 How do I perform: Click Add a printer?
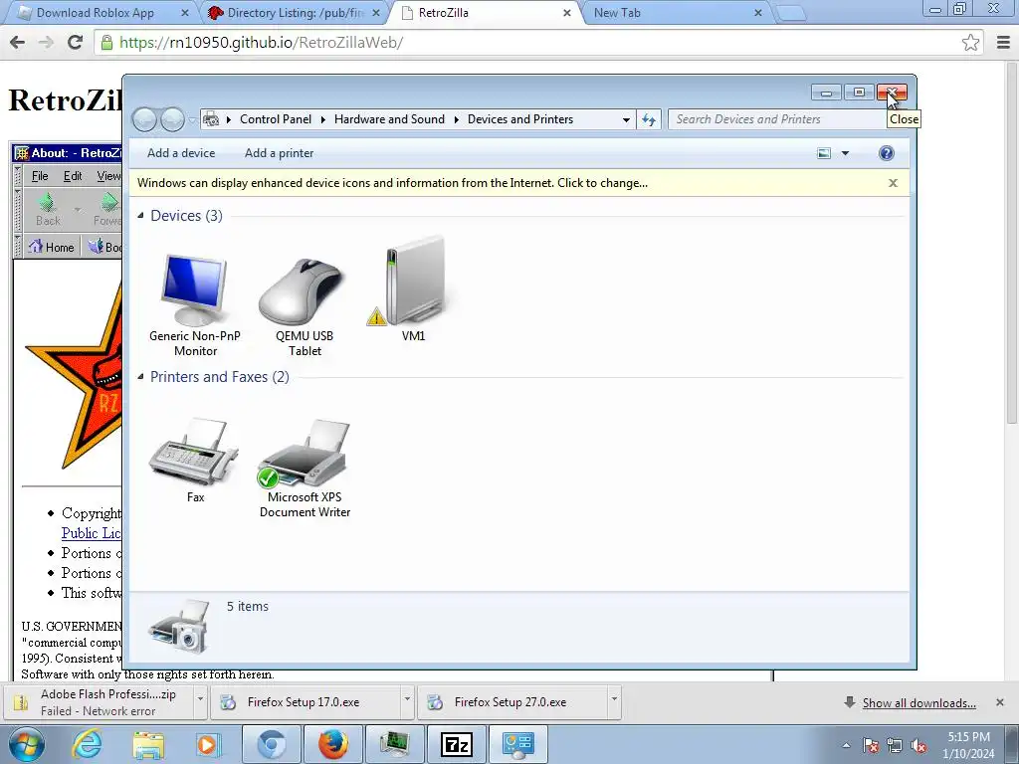pyautogui.click(x=279, y=153)
